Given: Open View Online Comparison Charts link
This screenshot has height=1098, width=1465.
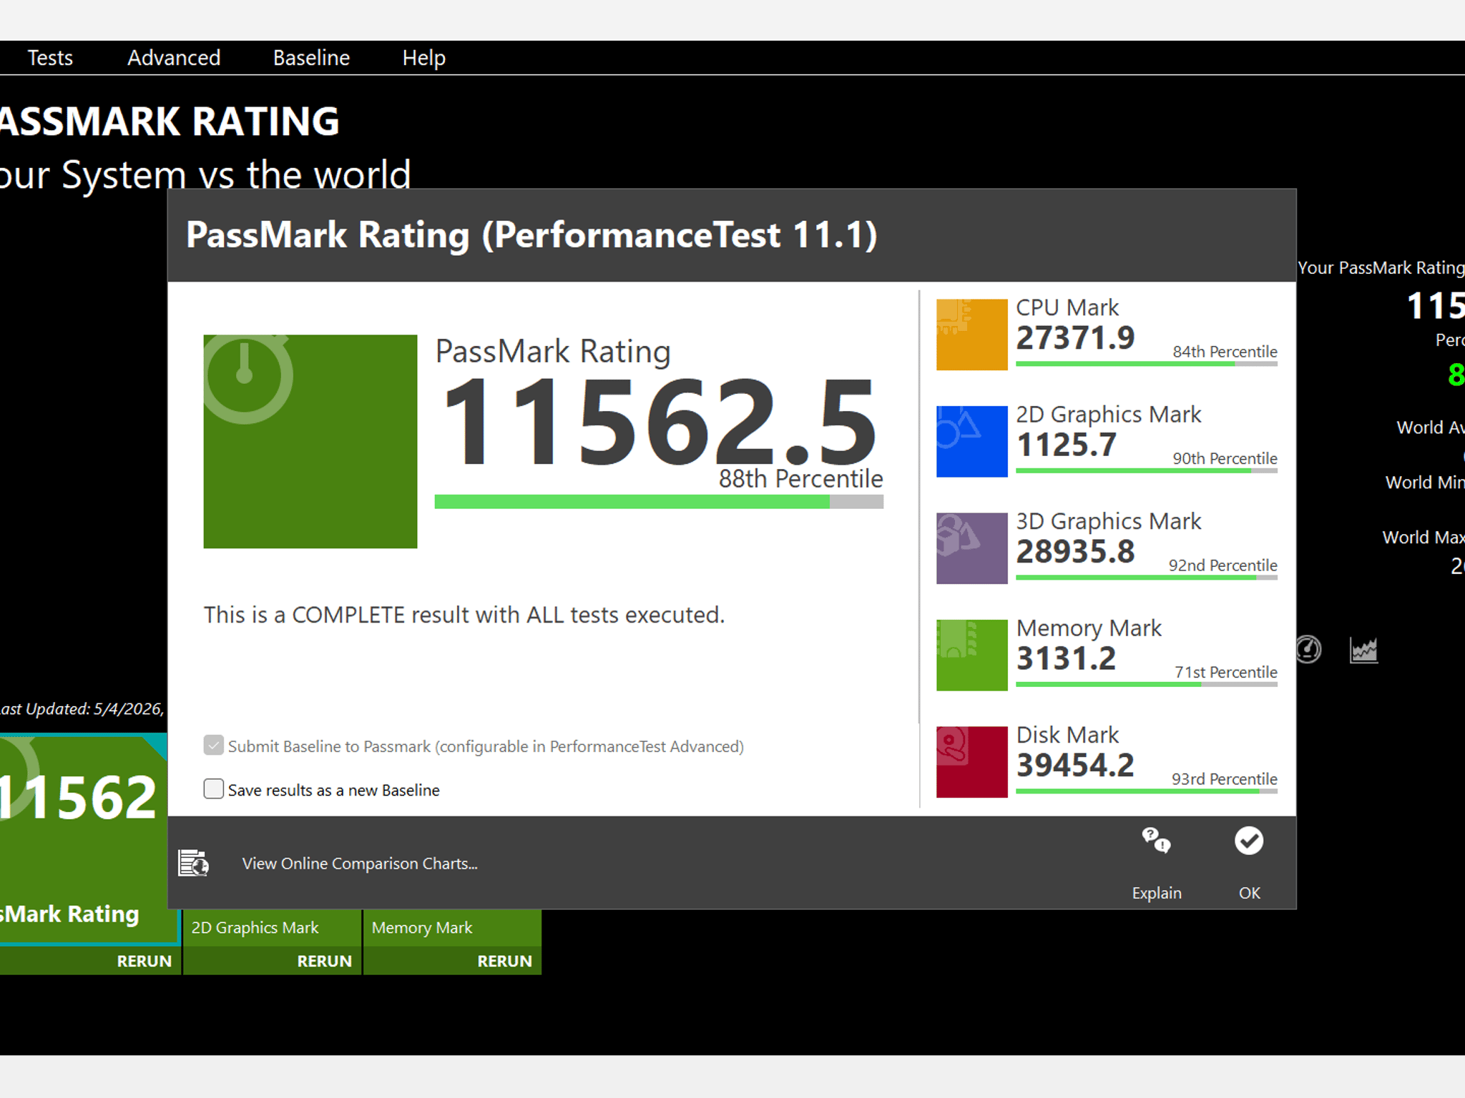Looking at the screenshot, I should 360,864.
